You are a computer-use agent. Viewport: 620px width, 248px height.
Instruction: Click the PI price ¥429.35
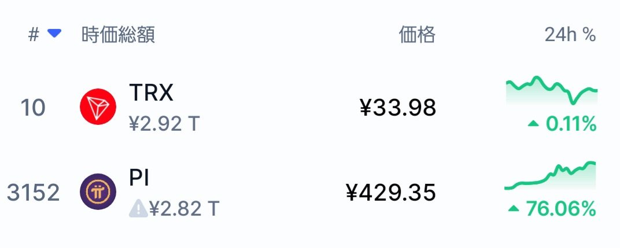click(390, 193)
